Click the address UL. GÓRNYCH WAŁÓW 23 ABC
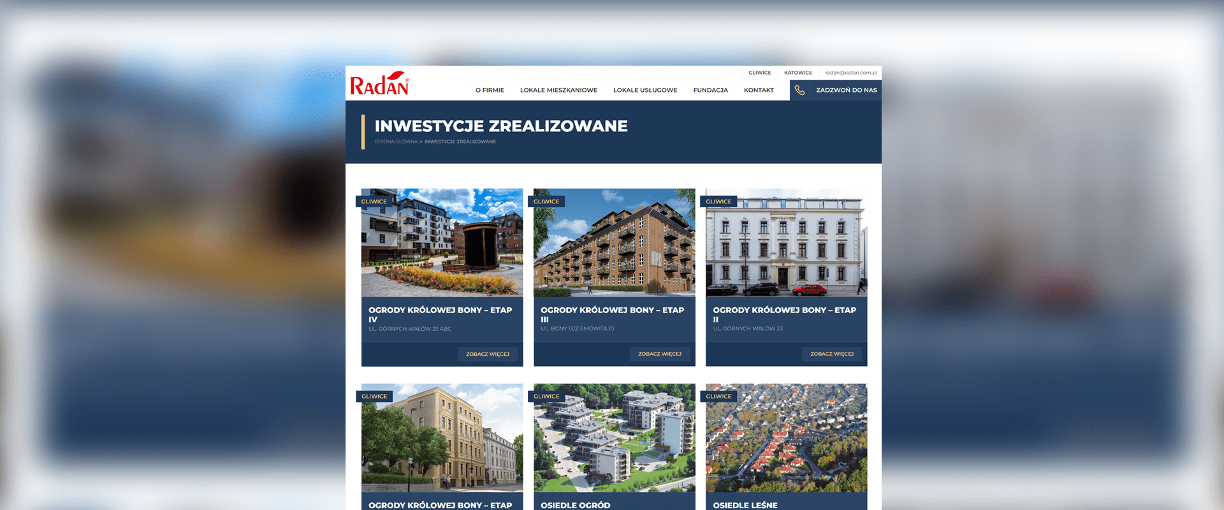1224x510 pixels. pyautogui.click(x=409, y=329)
